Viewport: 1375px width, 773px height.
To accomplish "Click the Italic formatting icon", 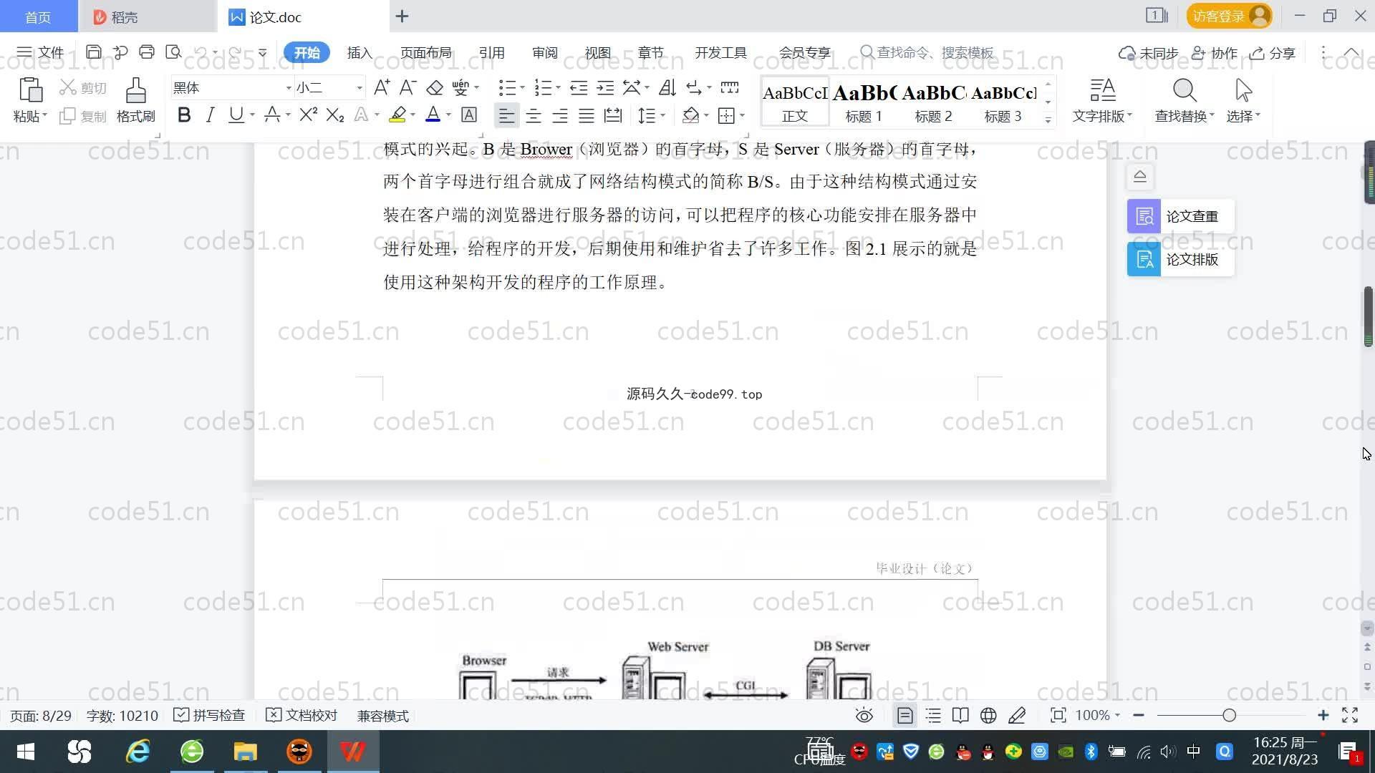I will point(210,115).
